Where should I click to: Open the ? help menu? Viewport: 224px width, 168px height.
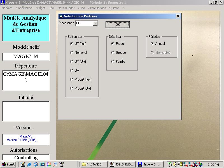coord(123,8)
